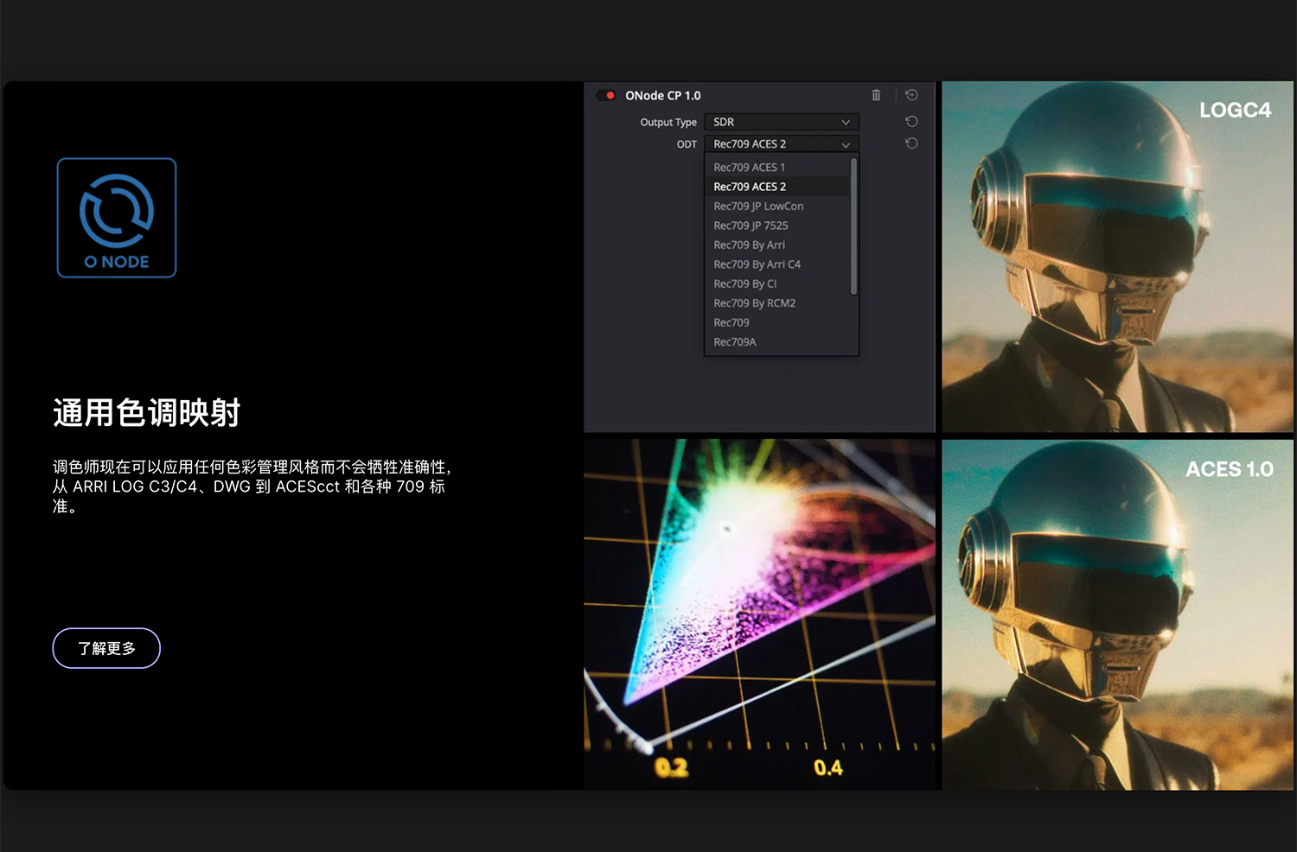Click the ACES 1.0 comparison image
The image size is (1297, 852).
[x=1117, y=614]
